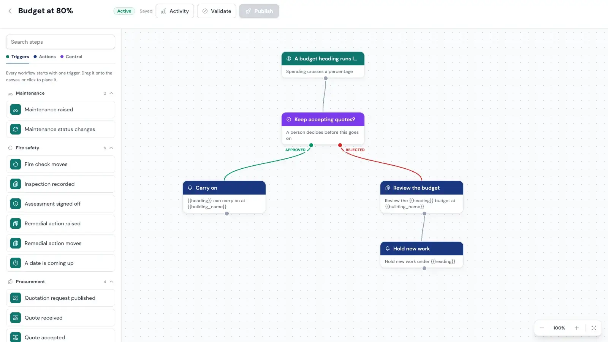This screenshot has width=608, height=342.
Task: Click the Maintenance status changes icon
Action: coord(16,129)
